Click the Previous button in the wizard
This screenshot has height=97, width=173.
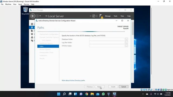coord(89,87)
